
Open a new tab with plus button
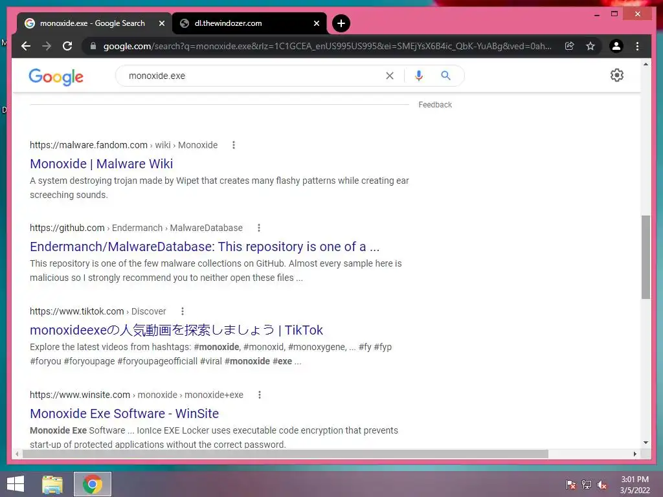point(341,23)
